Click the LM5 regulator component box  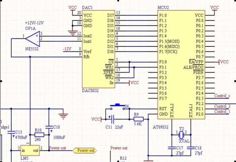click(30, 150)
